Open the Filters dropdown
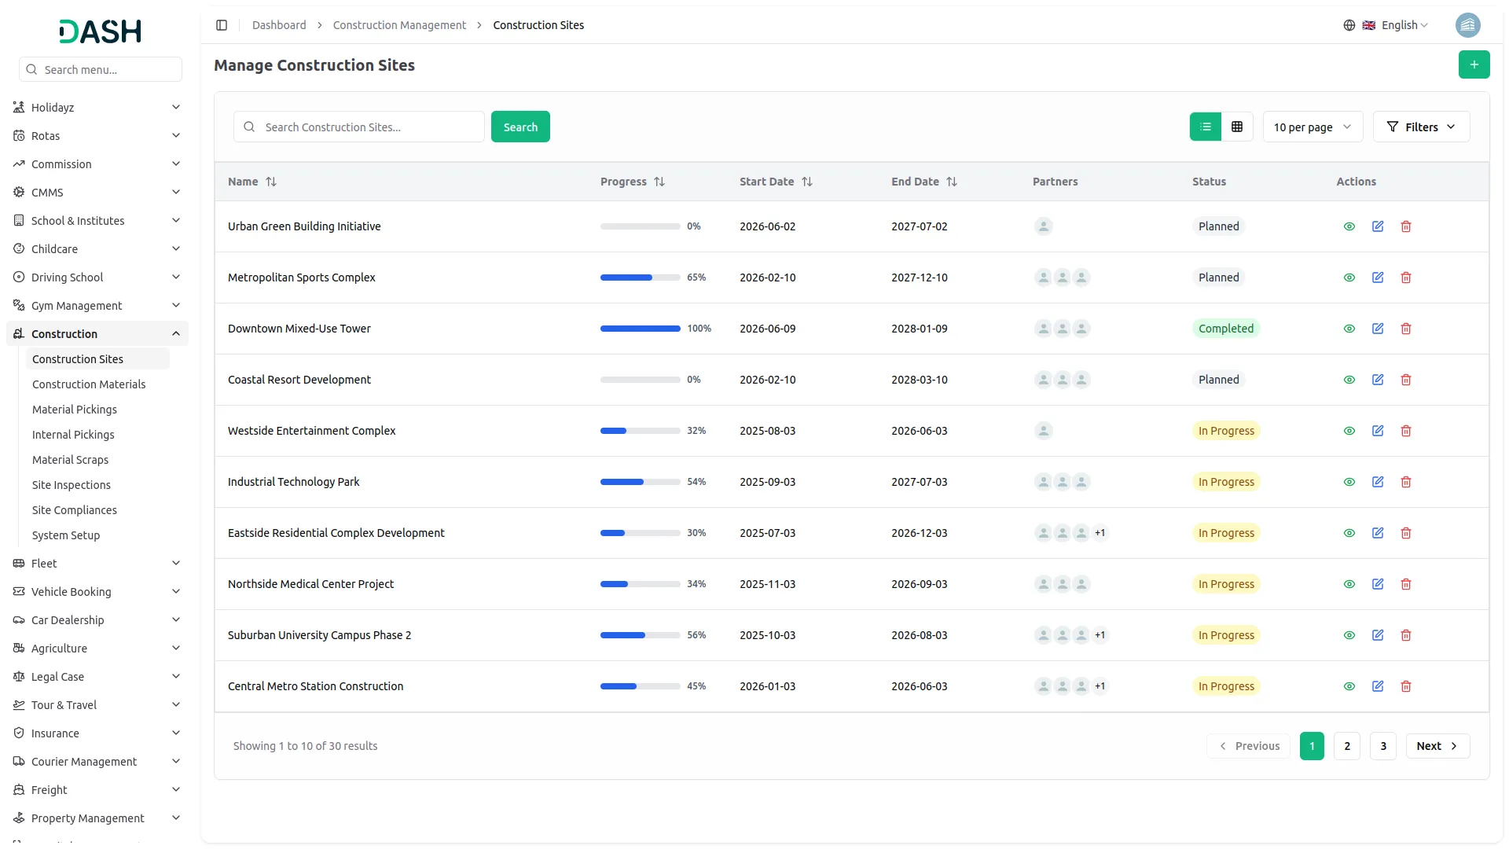1509x849 pixels. (x=1421, y=127)
